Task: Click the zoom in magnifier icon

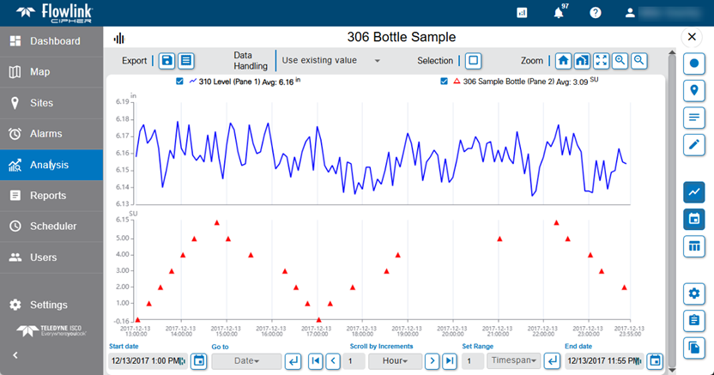Action: coord(620,61)
